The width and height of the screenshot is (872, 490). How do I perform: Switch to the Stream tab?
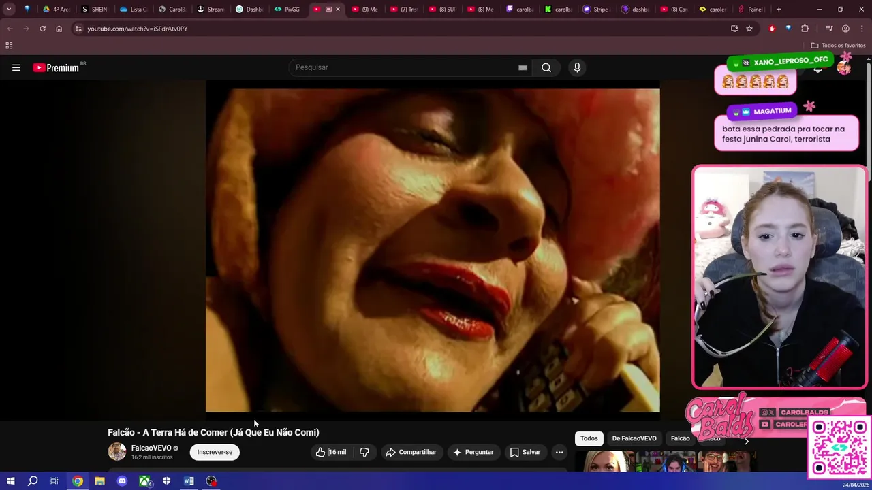[x=210, y=10]
